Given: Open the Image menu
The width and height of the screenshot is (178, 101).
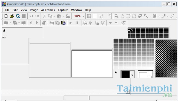Looking at the screenshot, I should tap(34, 10).
